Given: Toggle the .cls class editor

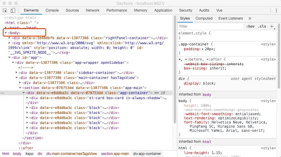Looking at the screenshot, I should pos(262,26).
